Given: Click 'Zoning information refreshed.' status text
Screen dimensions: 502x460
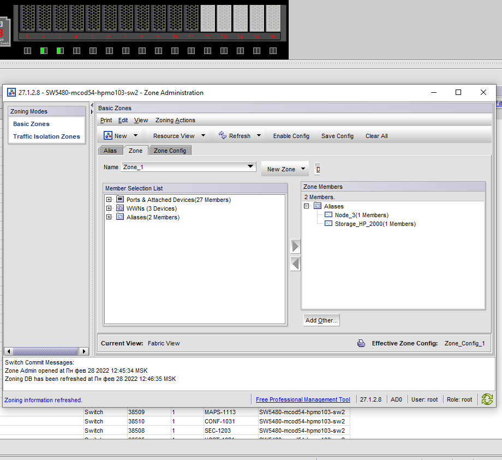Looking at the screenshot, I should coord(43,400).
